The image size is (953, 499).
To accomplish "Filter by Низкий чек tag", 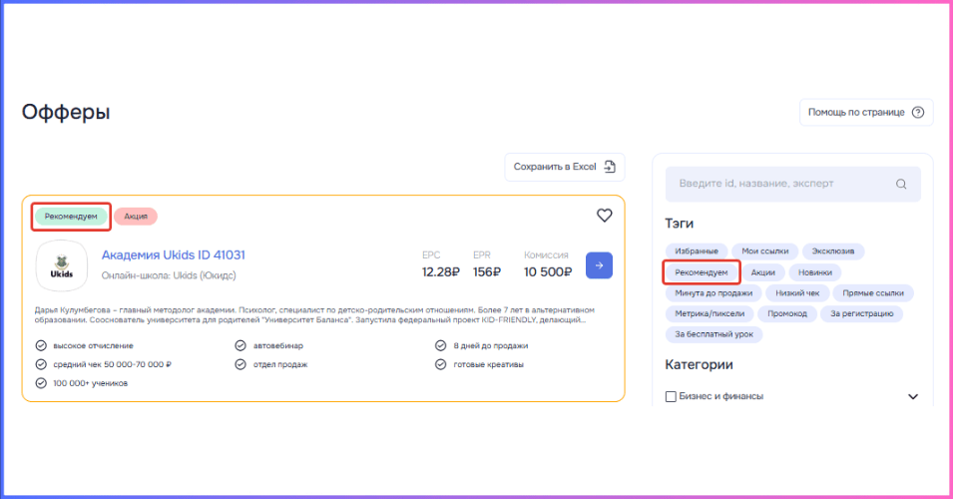I will coord(797,293).
